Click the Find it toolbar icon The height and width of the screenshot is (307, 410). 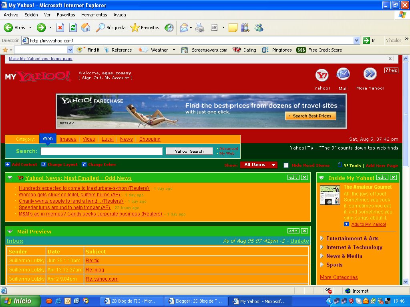point(81,50)
